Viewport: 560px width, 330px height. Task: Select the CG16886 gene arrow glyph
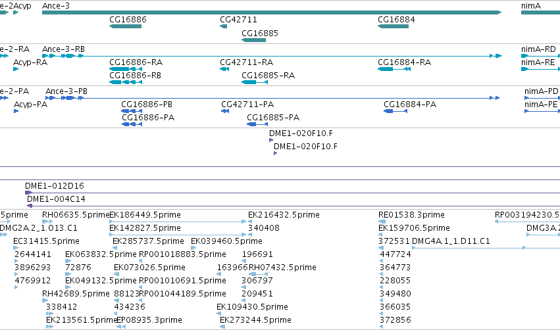125,26
